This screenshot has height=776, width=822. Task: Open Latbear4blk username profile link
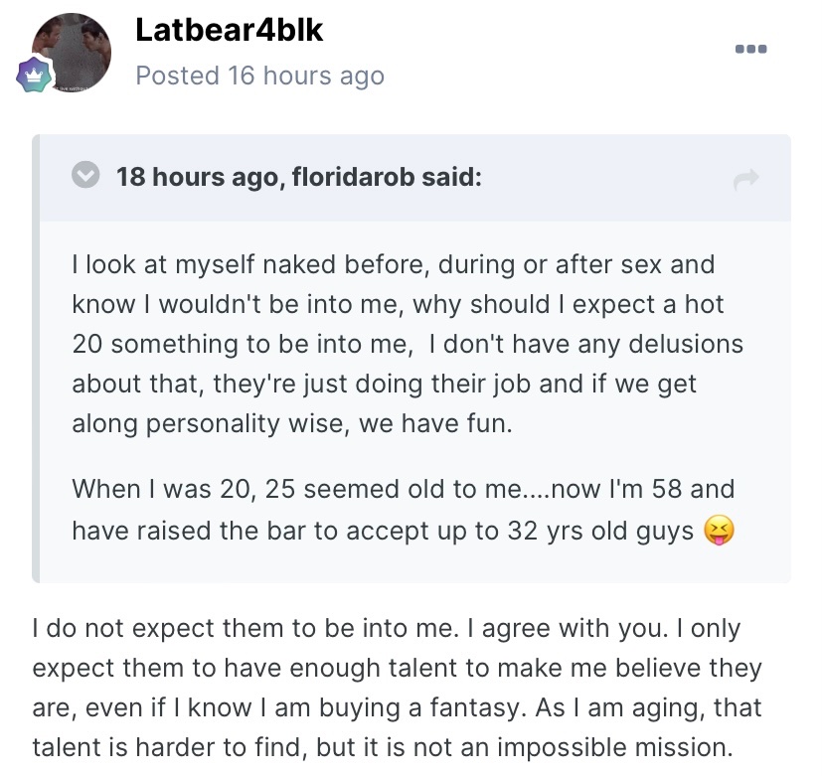pos(229,30)
